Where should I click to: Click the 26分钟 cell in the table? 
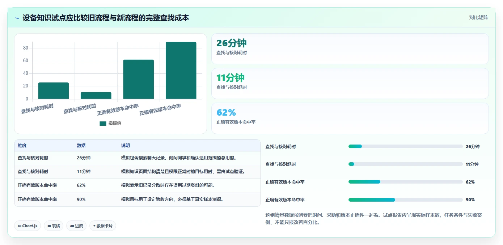(84, 158)
